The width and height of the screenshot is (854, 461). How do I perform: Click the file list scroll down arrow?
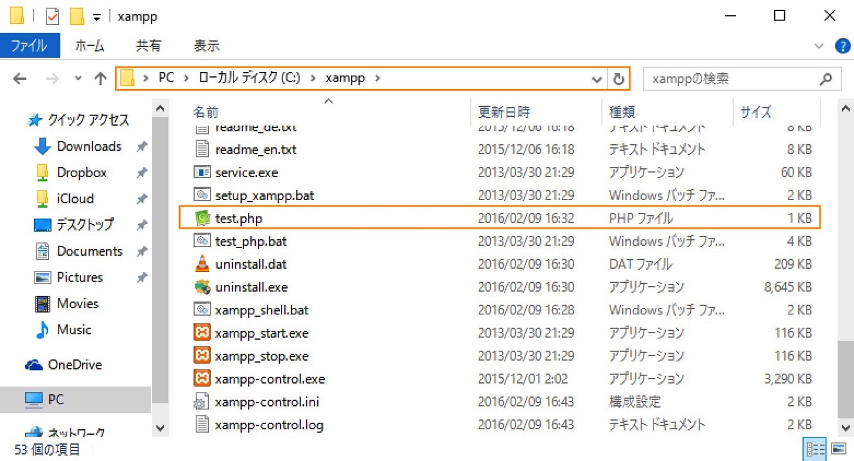(x=845, y=428)
